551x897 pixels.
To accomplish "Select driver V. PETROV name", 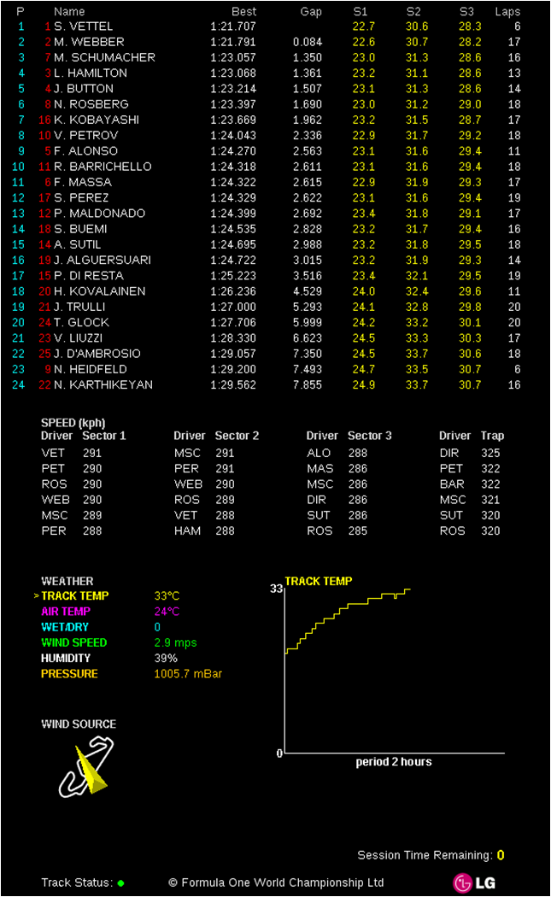I will (85, 136).
